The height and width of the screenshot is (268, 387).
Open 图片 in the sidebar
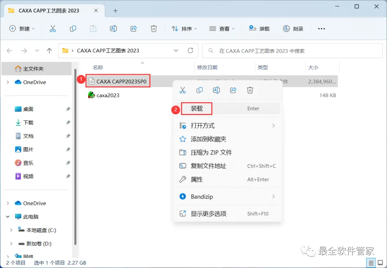tap(28, 149)
